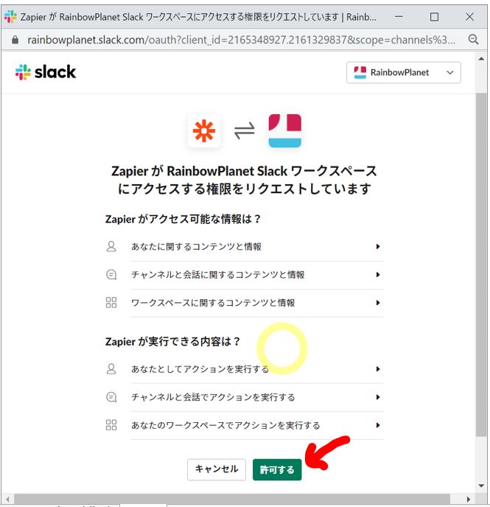490x507 pixels.
Task: Expand チャンネルと会話でアクションを実行する arrow
Action: click(x=378, y=397)
